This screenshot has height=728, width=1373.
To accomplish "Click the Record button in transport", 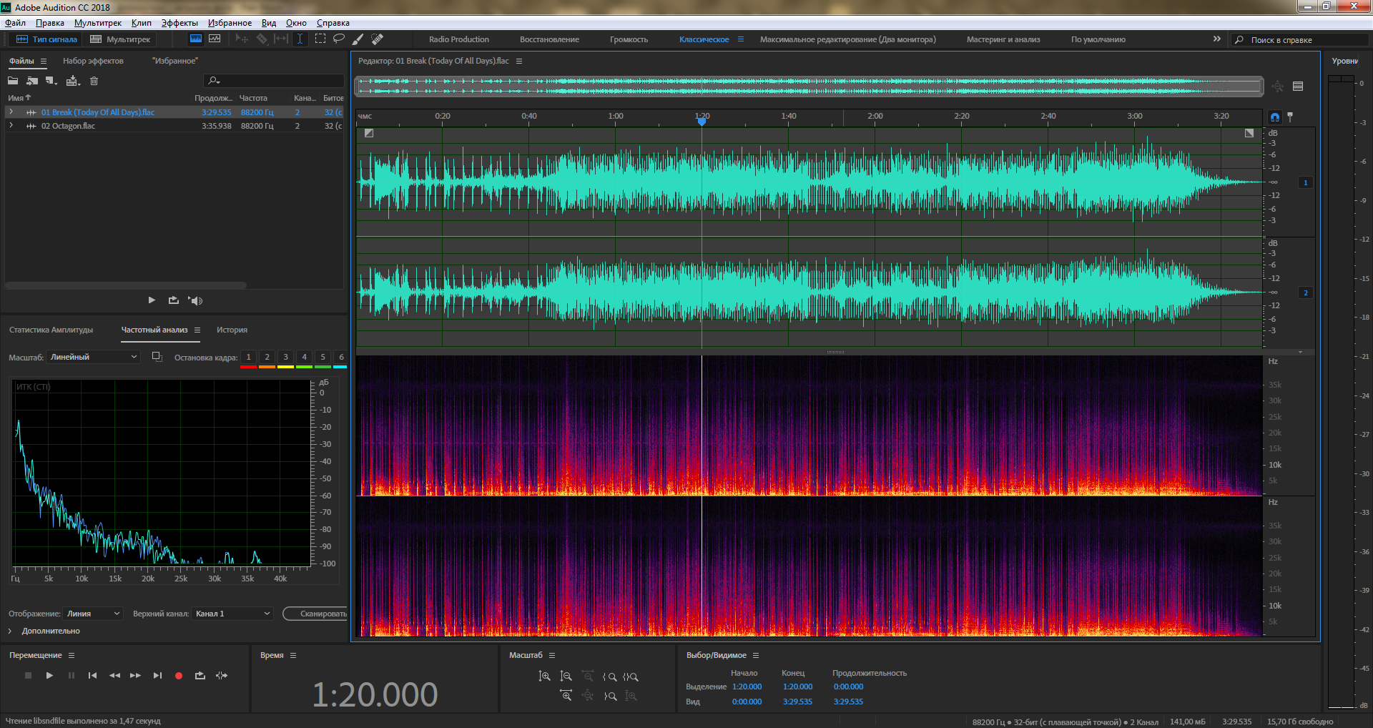I will click(179, 676).
